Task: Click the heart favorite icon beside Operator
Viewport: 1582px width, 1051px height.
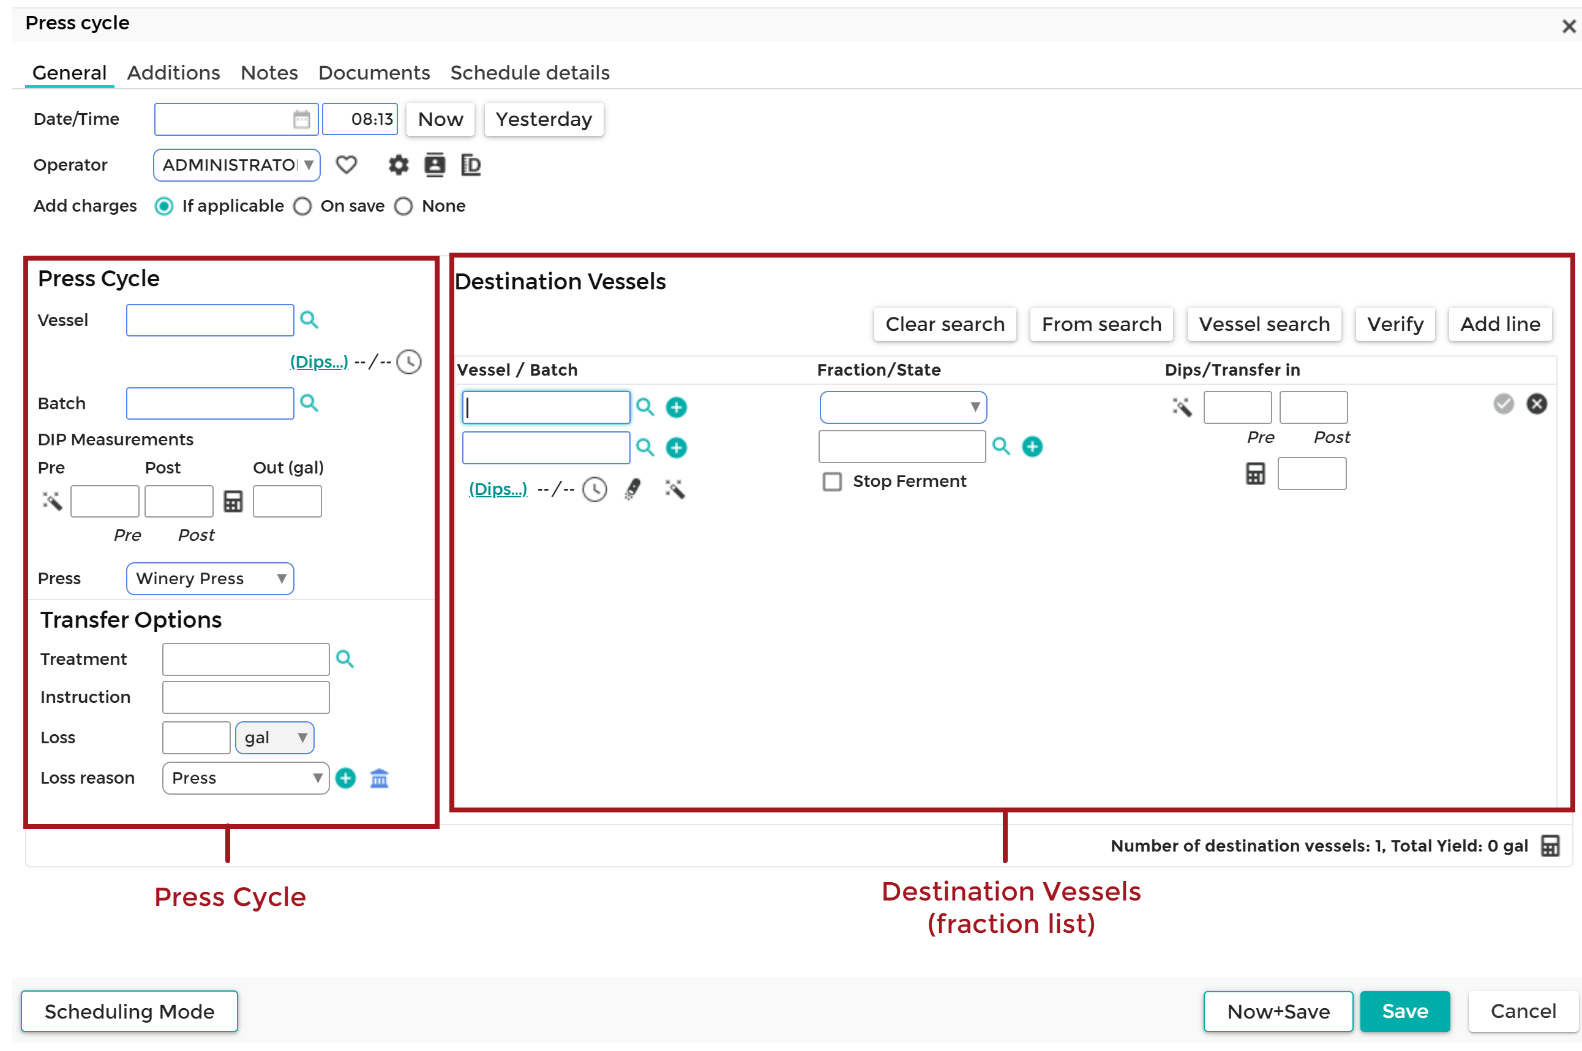Action: click(346, 165)
